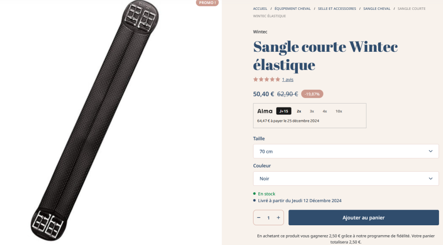
Task: Click the Taille dropdown chevron arrow
Action: 431,151
